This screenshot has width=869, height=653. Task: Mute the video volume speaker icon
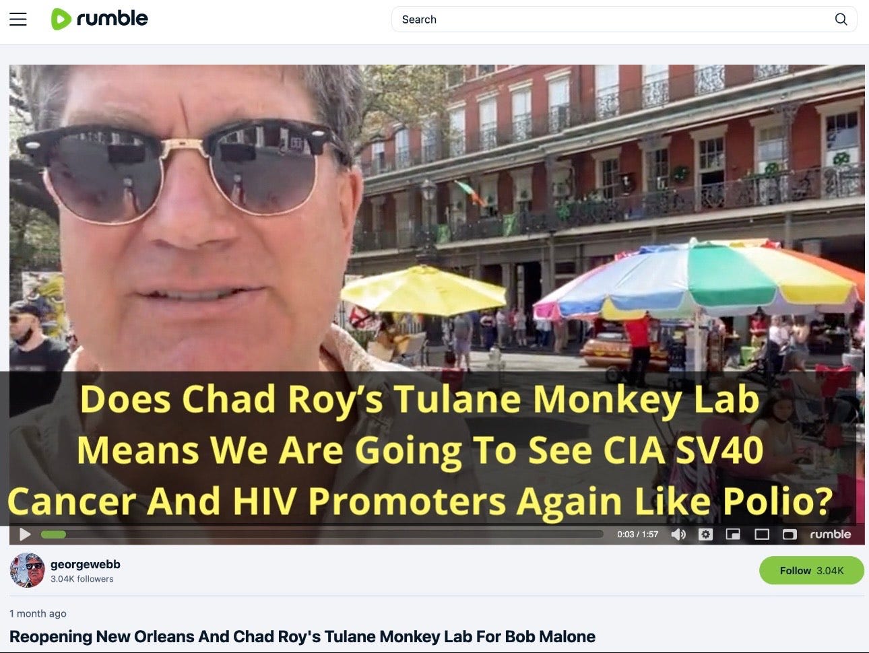[678, 535]
